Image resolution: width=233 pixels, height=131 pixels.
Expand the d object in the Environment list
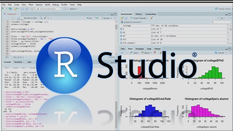coord(121,29)
